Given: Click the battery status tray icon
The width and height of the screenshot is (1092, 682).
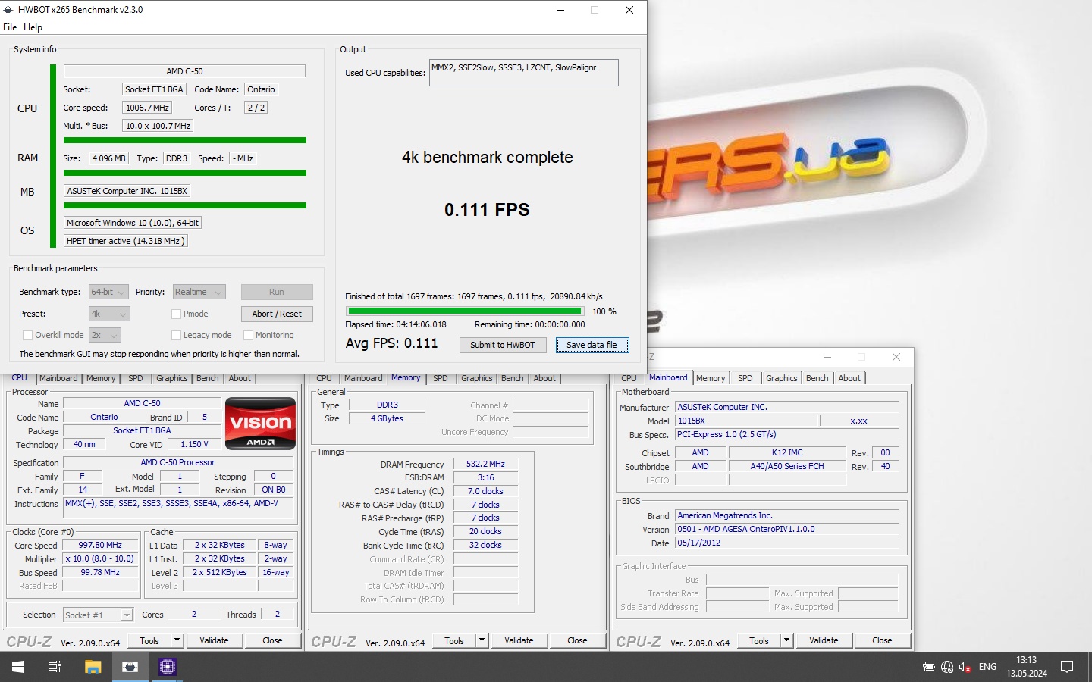Looking at the screenshot, I should [928, 667].
